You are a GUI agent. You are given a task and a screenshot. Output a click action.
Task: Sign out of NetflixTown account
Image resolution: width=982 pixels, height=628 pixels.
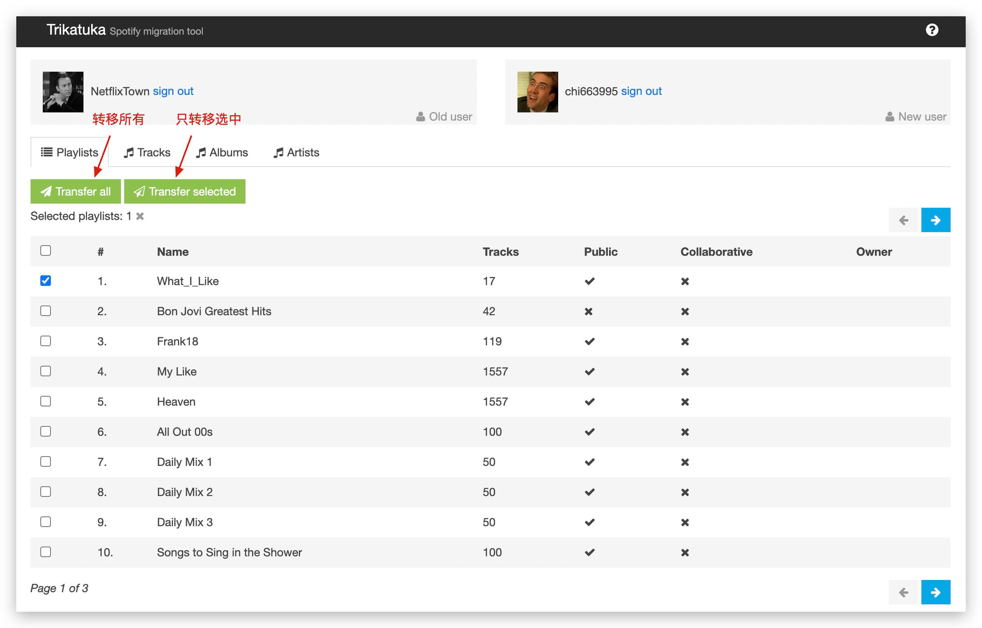coord(173,91)
